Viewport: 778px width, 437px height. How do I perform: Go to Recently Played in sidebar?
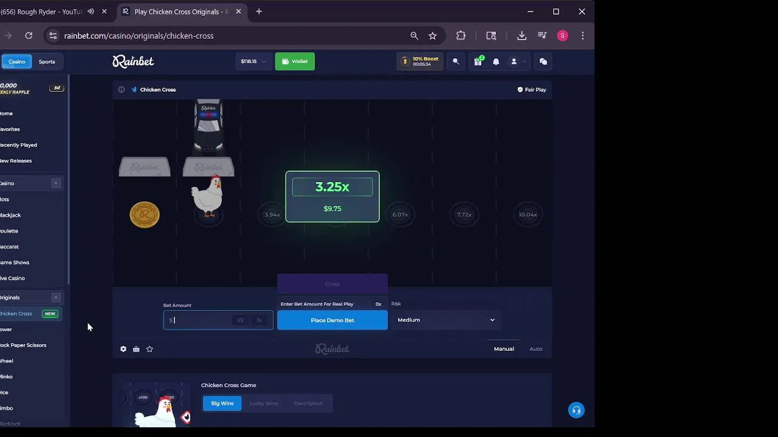pyautogui.click(x=18, y=145)
